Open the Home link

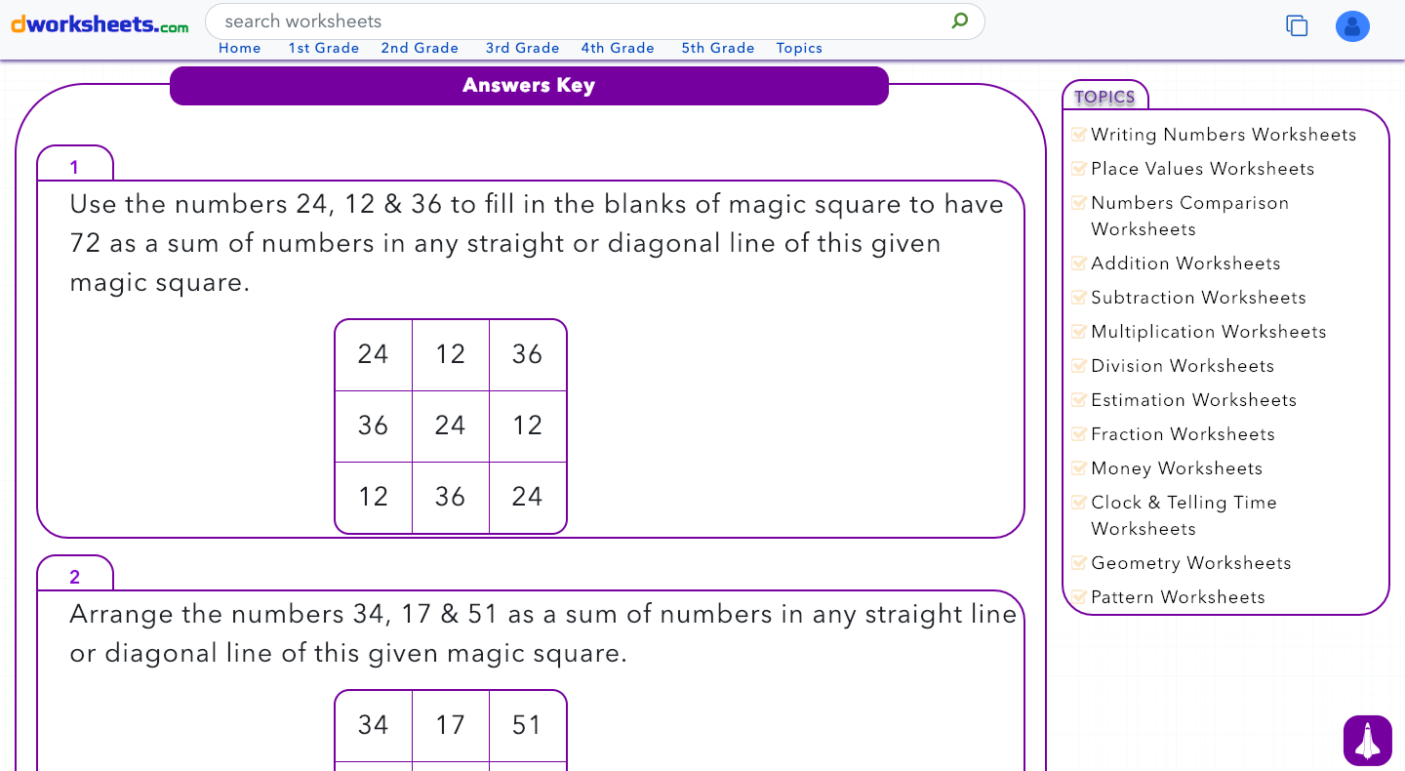click(239, 48)
